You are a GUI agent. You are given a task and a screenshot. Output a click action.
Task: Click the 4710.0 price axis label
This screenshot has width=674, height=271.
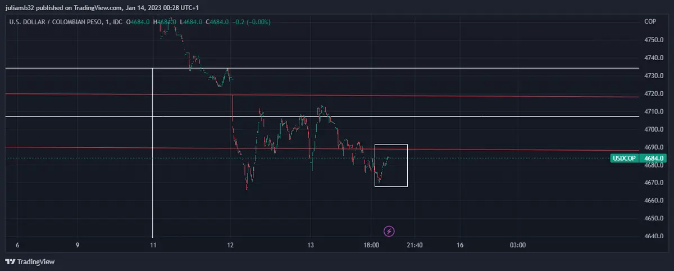click(x=654, y=111)
